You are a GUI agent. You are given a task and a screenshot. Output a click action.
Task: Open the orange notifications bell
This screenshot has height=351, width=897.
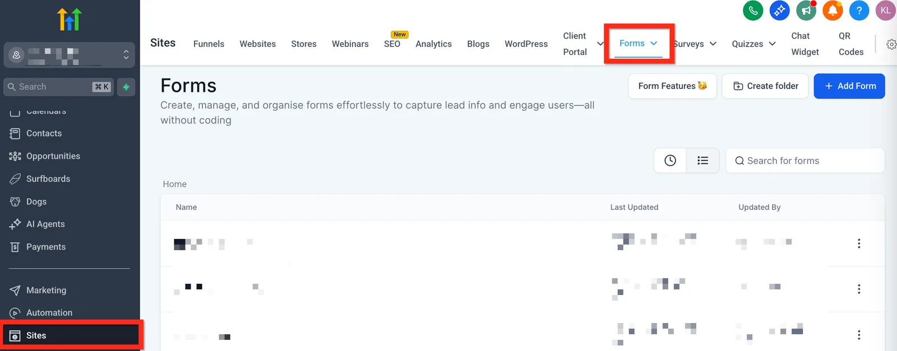[833, 10]
